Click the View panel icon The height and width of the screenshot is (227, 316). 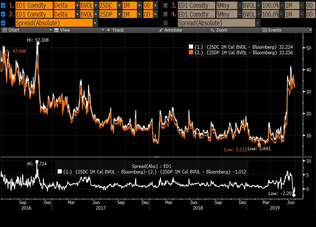56,30
